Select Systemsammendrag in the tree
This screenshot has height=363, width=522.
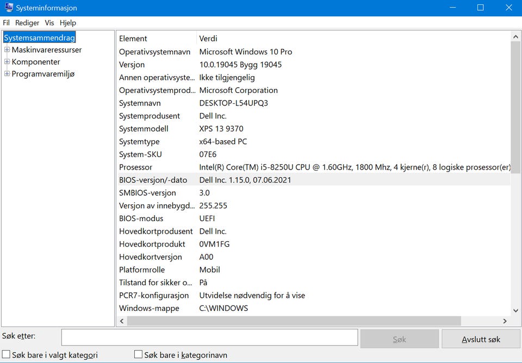[x=39, y=37]
